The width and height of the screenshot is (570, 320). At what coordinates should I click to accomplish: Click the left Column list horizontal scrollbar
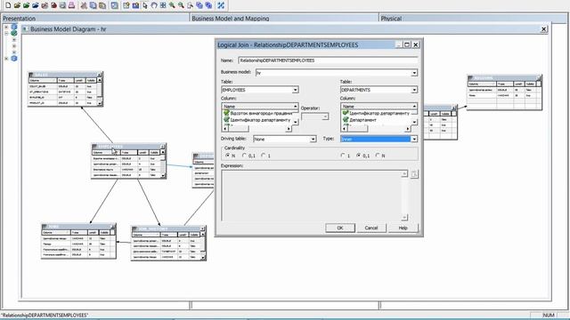[257, 129]
